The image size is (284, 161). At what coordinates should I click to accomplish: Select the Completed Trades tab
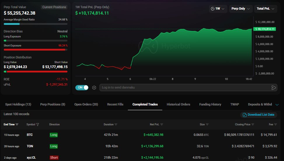point(145,104)
